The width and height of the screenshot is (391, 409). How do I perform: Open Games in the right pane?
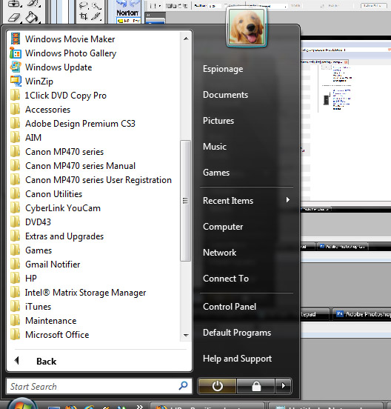click(216, 173)
